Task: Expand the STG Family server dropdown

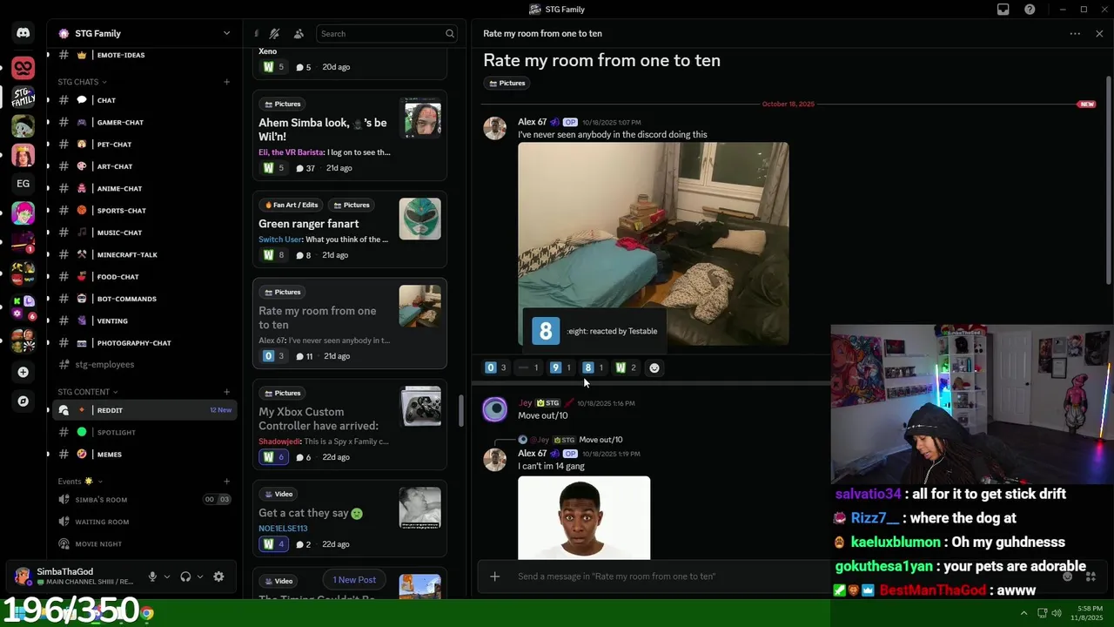Action: click(x=227, y=34)
